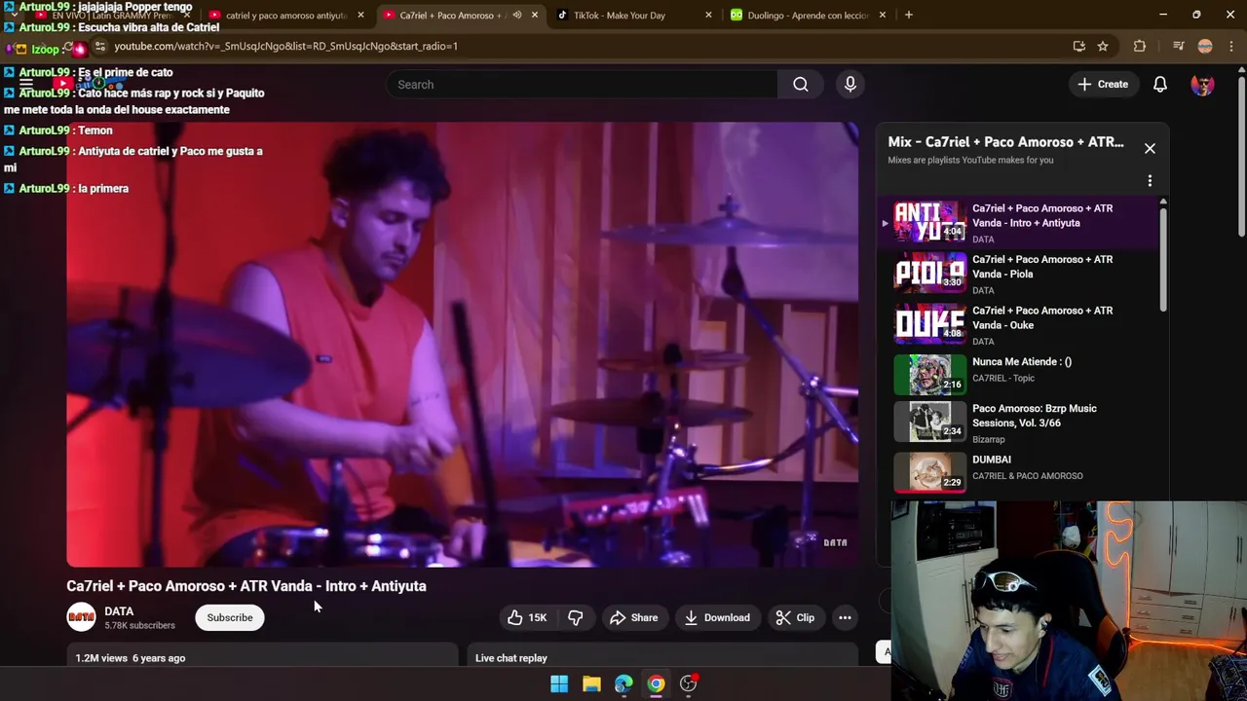The height and width of the screenshot is (701, 1247).
Task: Open the YouTube notifications bell
Action: [1160, 85]
